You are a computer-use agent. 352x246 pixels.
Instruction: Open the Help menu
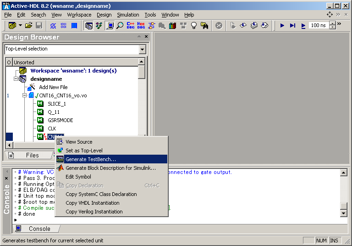point(189,15)
